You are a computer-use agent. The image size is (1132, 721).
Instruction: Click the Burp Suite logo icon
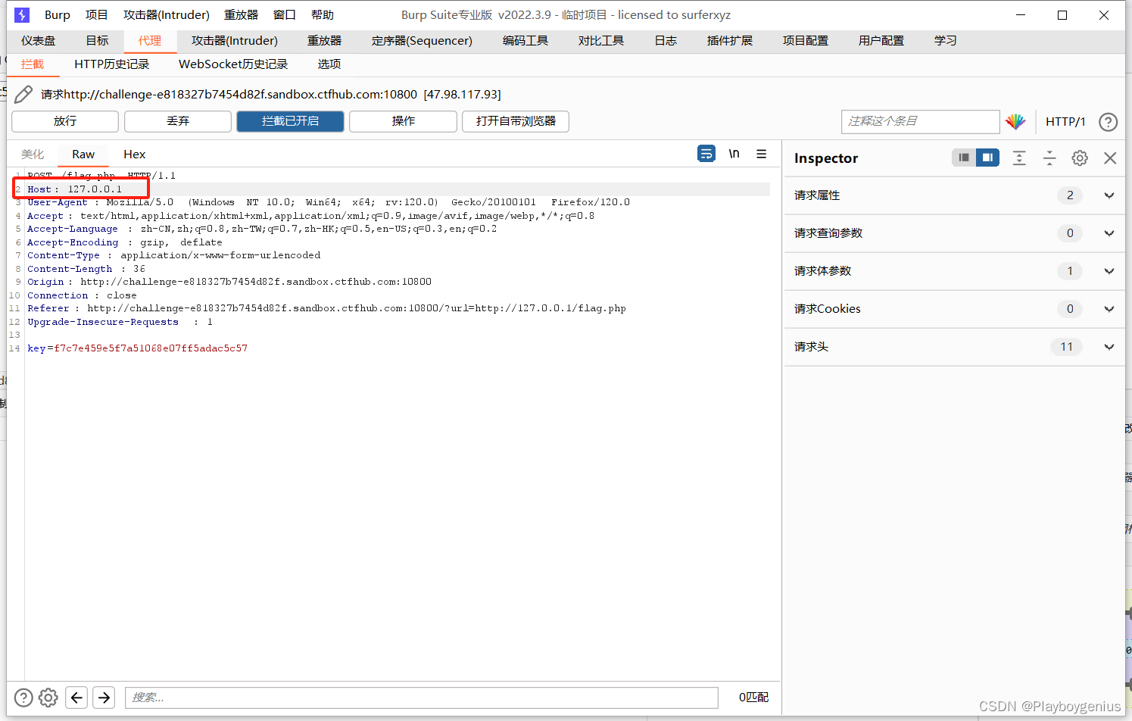point(22,14)
